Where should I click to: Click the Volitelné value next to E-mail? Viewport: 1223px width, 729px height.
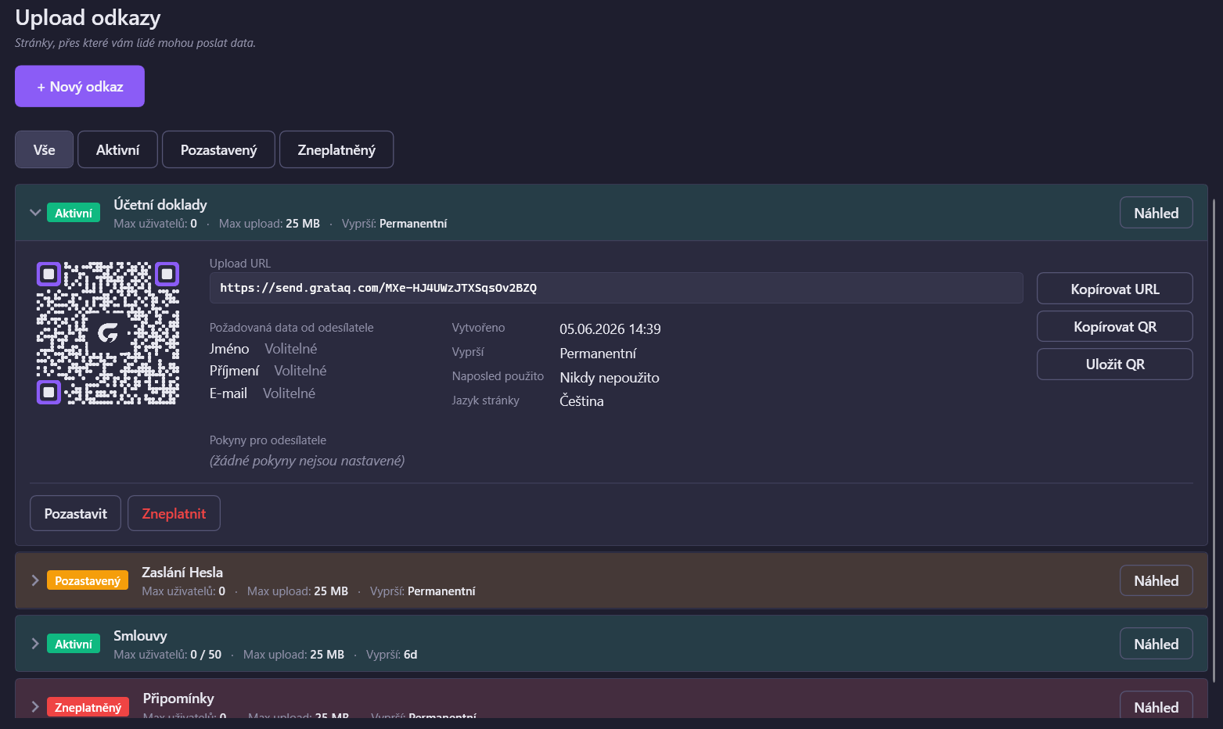[x=290, y=393]
